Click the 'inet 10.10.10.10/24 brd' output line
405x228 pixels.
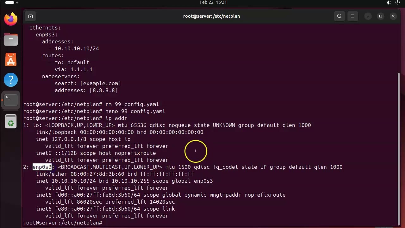[x=124, y=181]
